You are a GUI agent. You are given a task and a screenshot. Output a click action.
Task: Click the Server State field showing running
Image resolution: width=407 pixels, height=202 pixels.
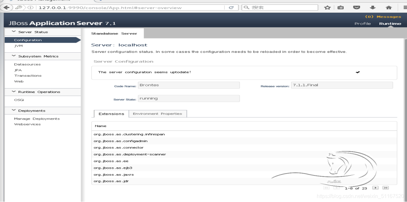coord(189,98)
